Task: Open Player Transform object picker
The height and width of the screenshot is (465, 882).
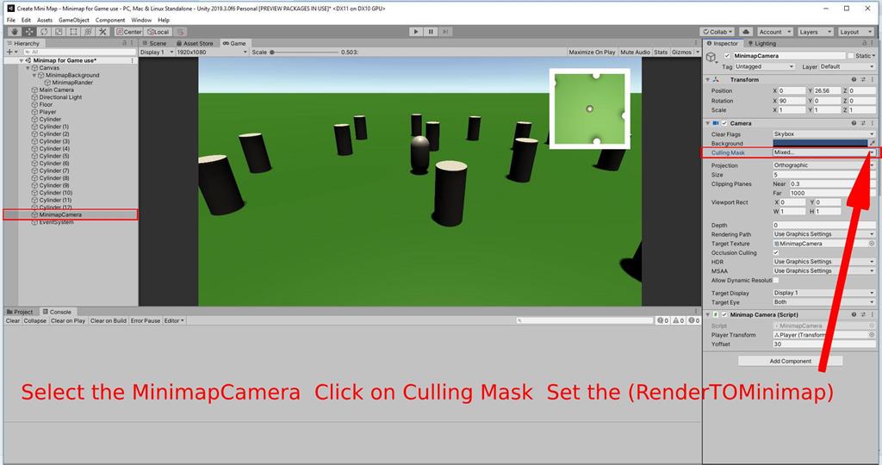Action: pyautogui.click(x=872, y=335)
